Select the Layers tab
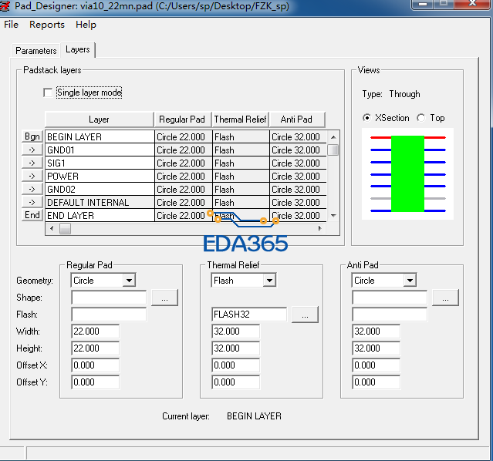The height and width of the screenshot is (461, 493). coord(78,49)
